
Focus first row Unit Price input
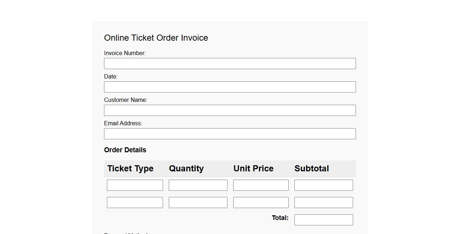tap(261, 185)
